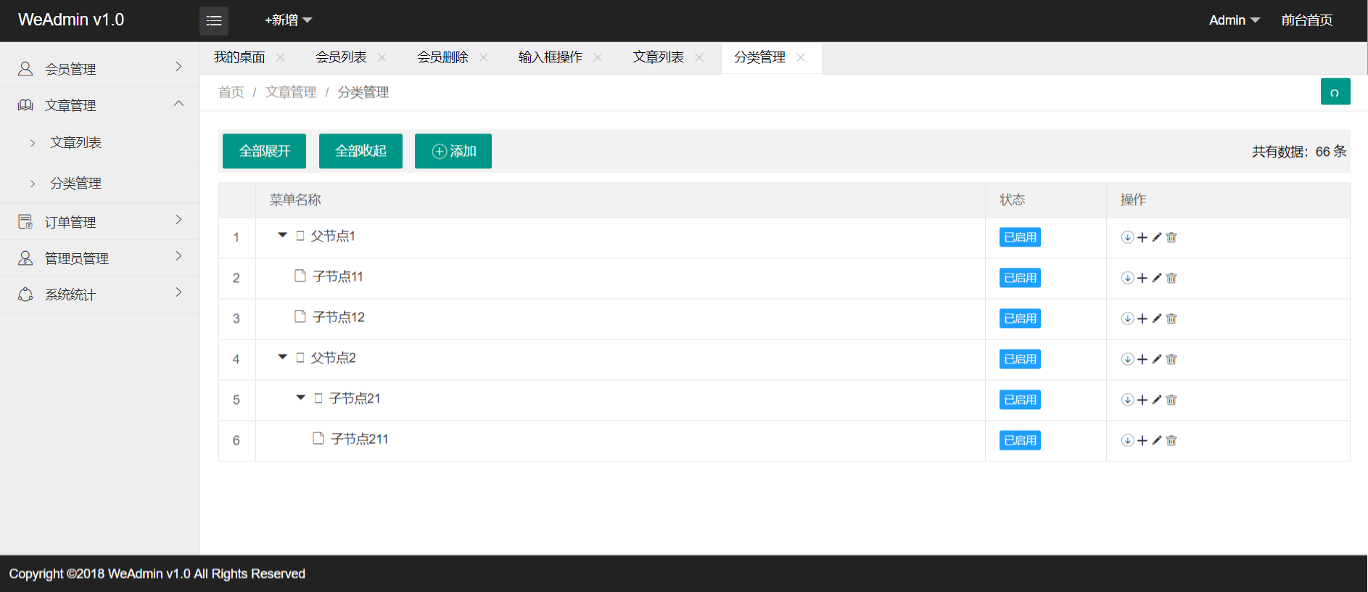
Task: Close the 文章列表 tab
Action: (699, 57)
